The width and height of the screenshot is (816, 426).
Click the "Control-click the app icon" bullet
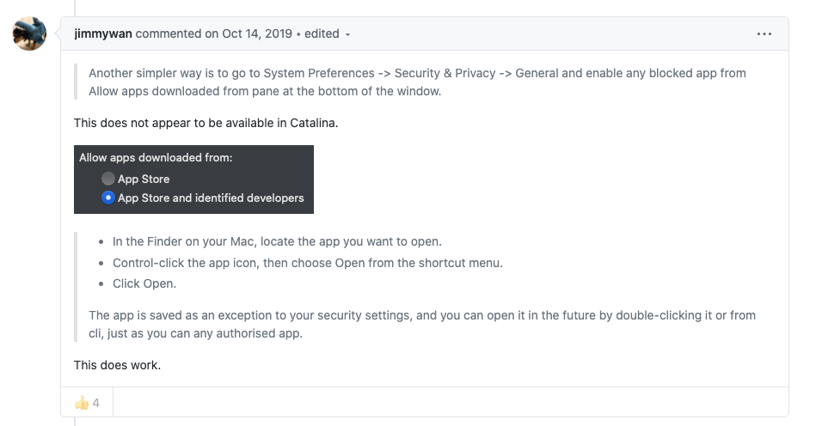click(307, 262)
